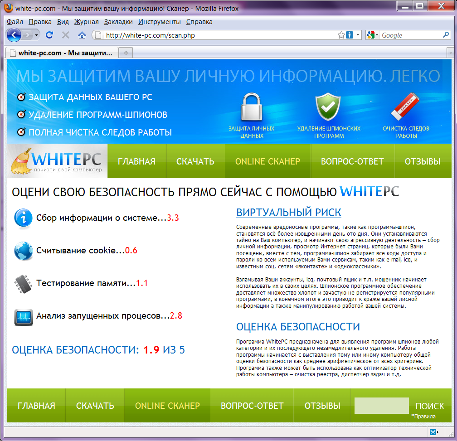The height and width of the screenshot is (441, 457).
Task: Click the stop loading X icon
Action: [66, 35]
